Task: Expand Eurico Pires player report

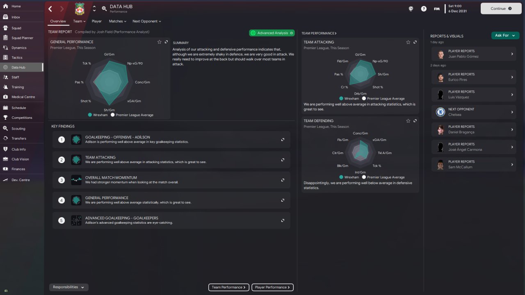Action: point(474,77)
